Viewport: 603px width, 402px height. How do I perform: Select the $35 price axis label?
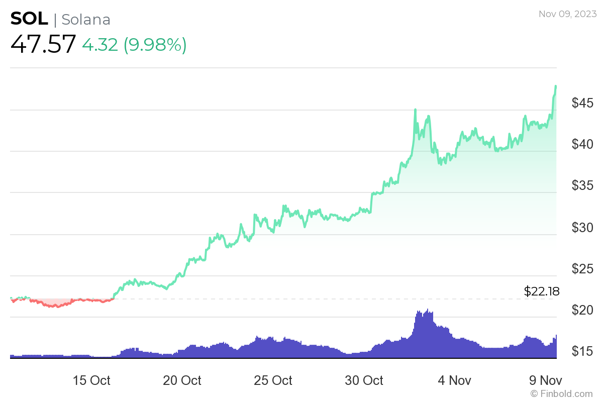[x=583, y=186]
